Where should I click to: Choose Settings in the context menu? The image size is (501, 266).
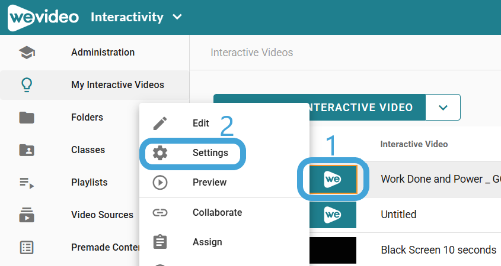point(210,153)
